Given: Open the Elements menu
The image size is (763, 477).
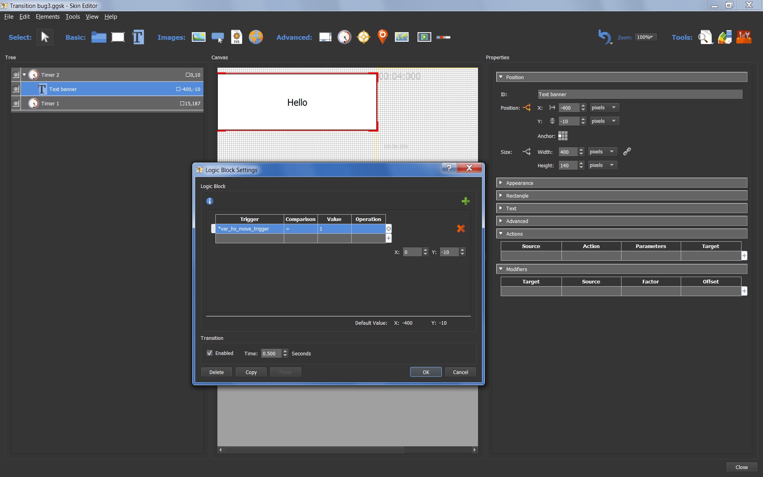Looking at the screenshot, I should (48, 16).
